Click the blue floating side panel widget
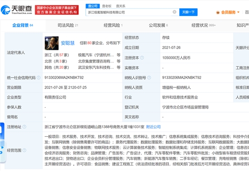The width and height of the screenshot is (249, 171). click(2, 142)
